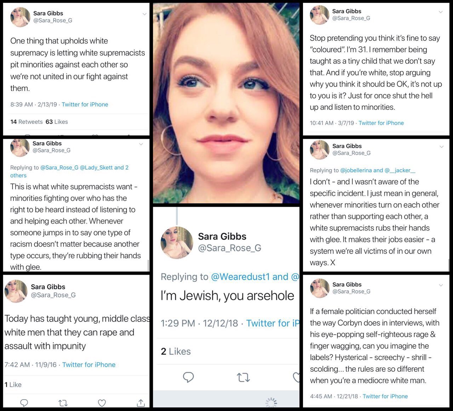Image resolution: width=453 pixels, height=411 pixels.
Task: Show the 2 Likes on center tweet
Action: click(x=176, y=352)
